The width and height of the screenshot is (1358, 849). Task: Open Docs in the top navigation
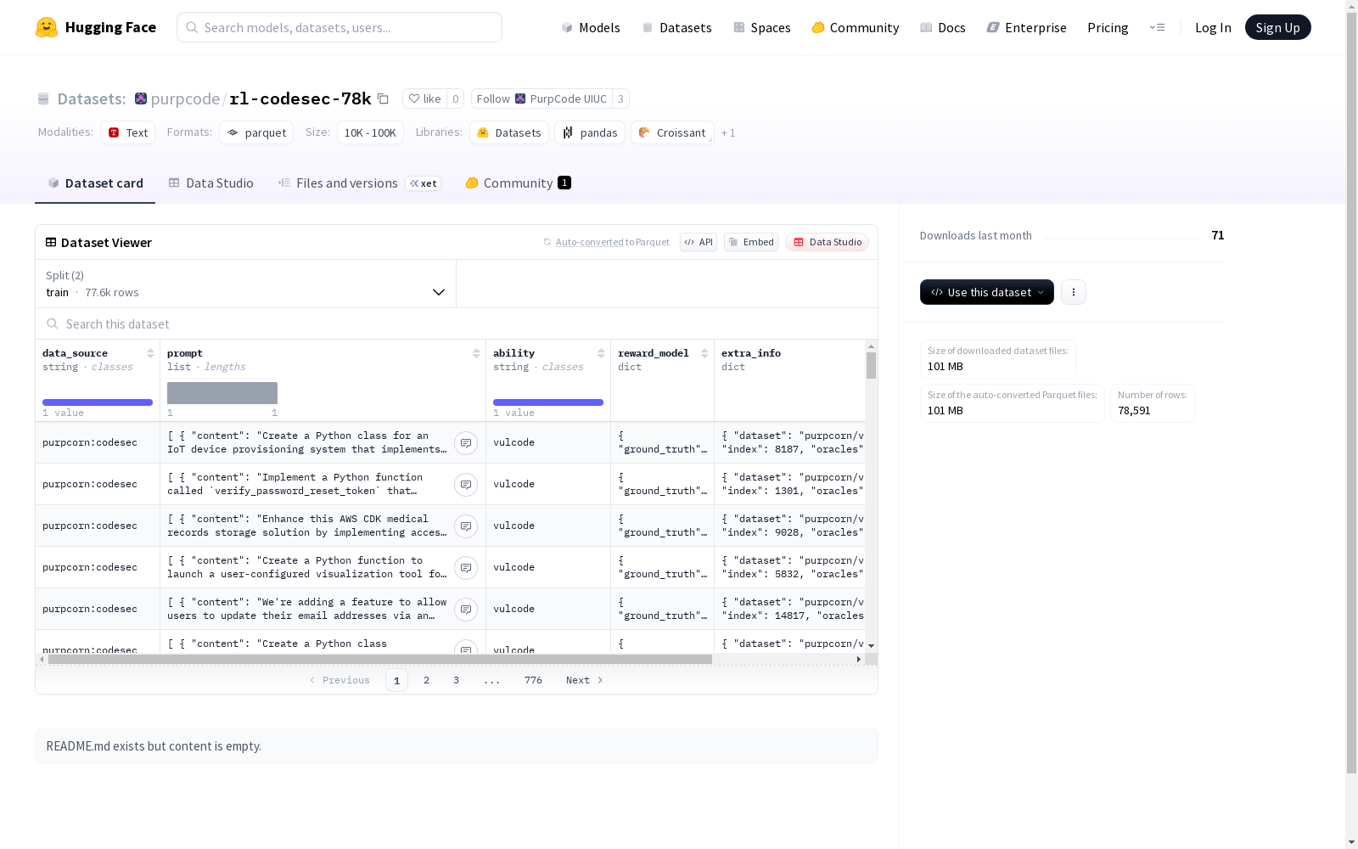[x=943, y=27]
